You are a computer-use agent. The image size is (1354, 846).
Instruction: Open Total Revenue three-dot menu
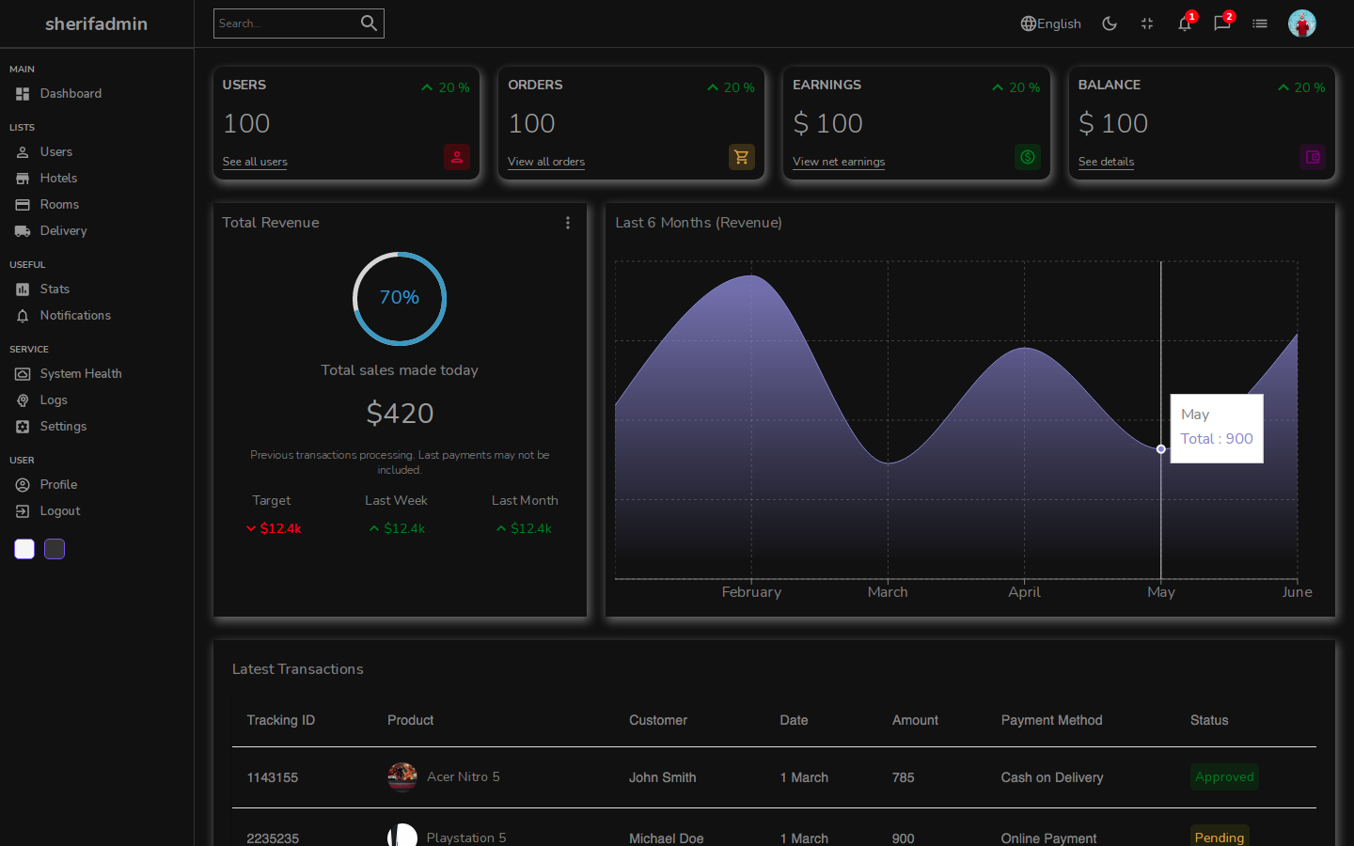pos(568,223)
